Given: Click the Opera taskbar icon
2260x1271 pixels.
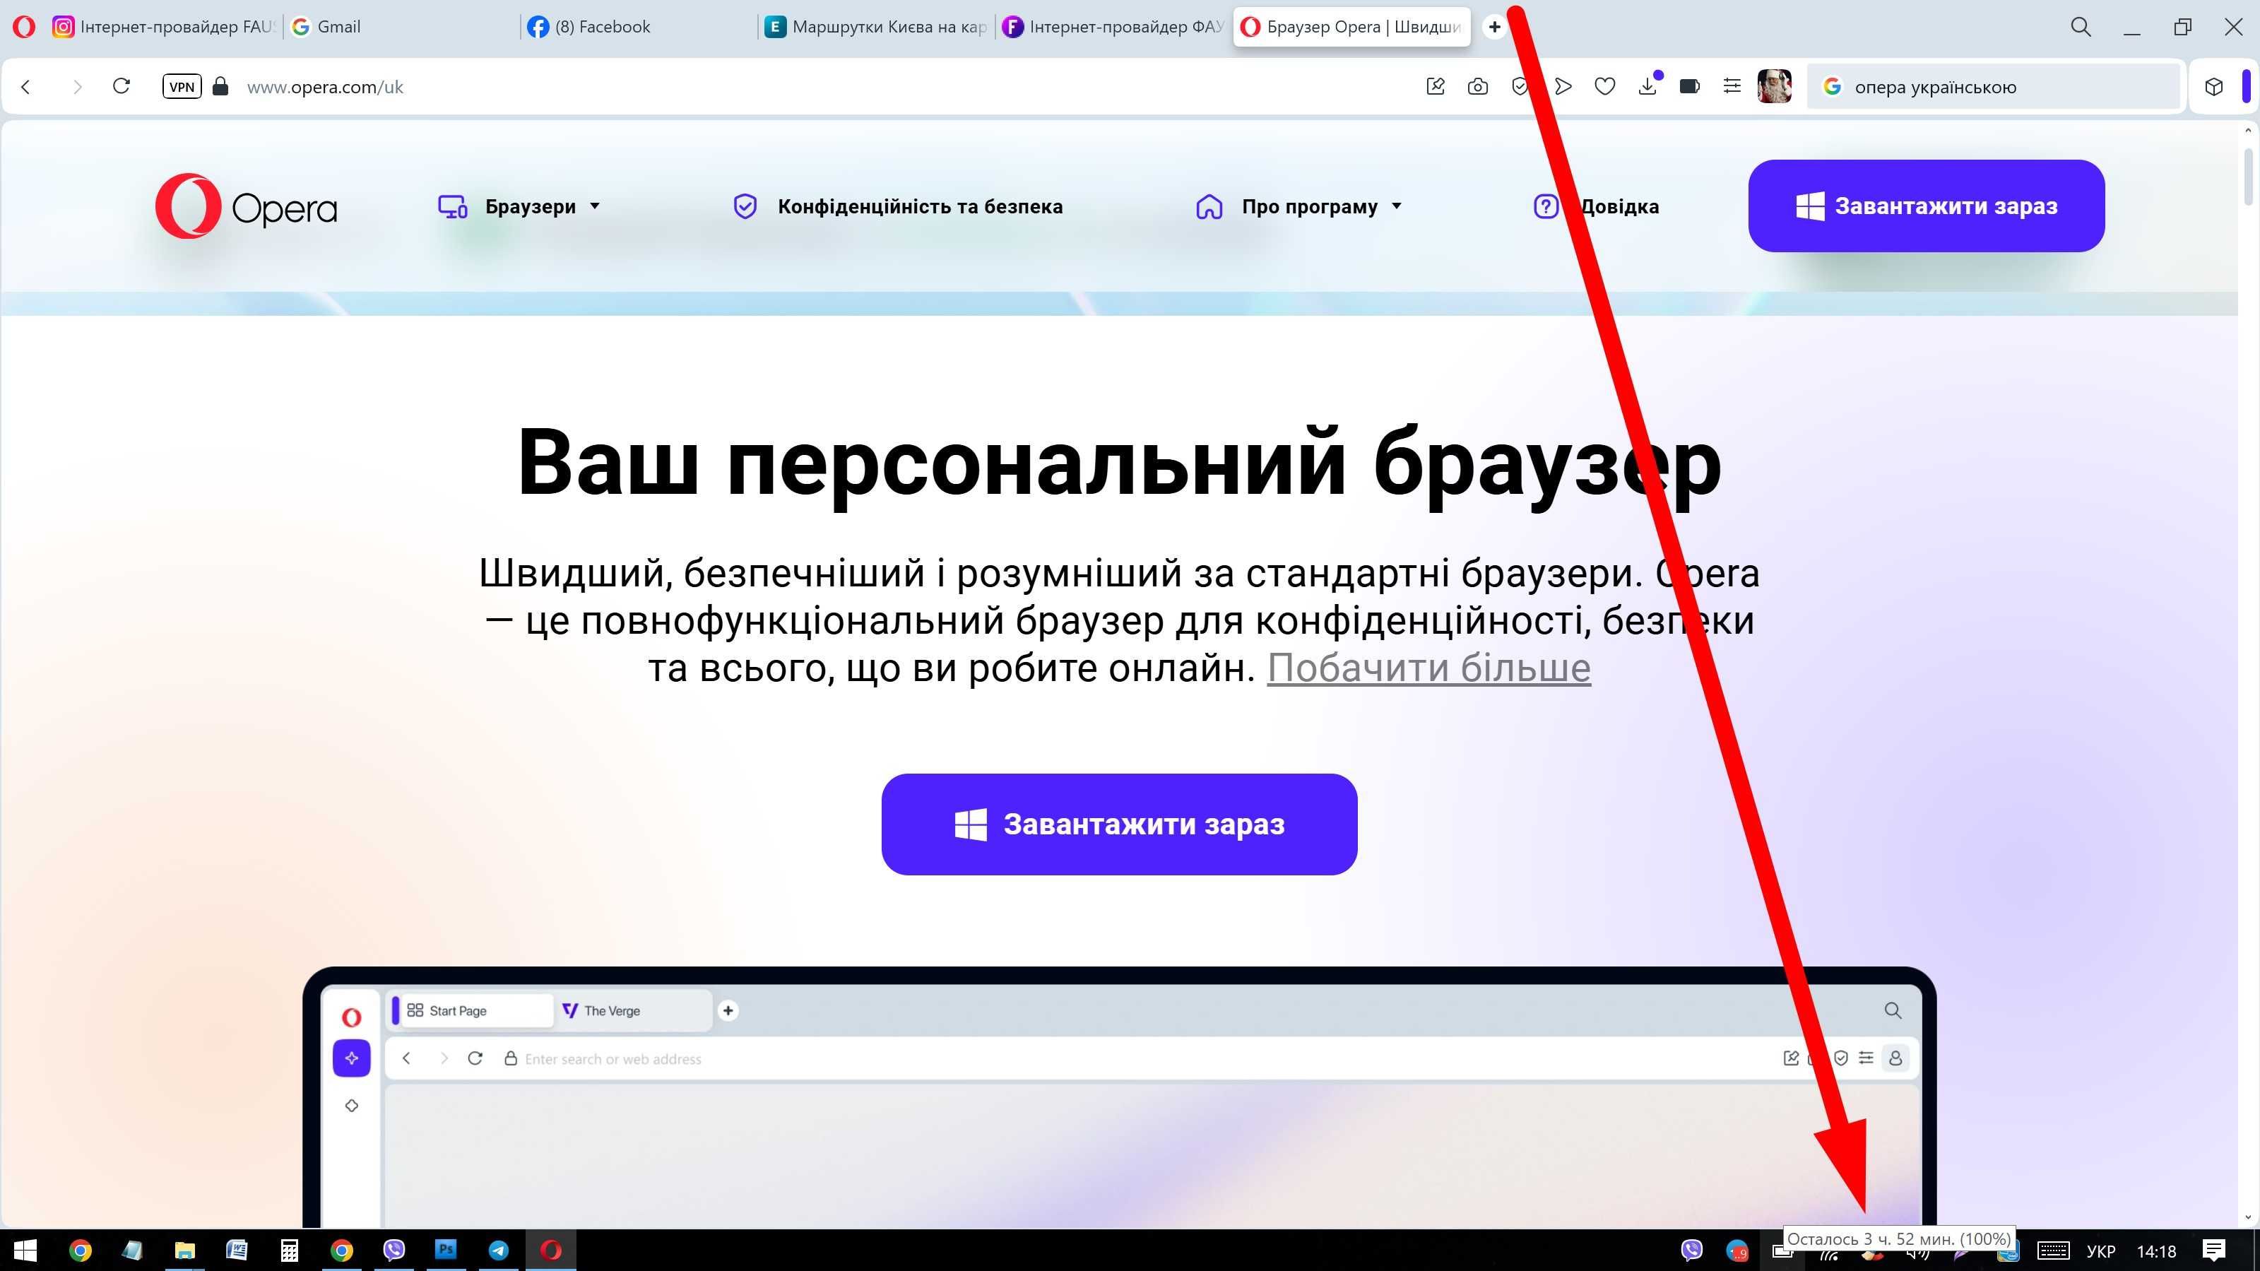Looking at the screenshot, I should click(x=551, y=1250).
